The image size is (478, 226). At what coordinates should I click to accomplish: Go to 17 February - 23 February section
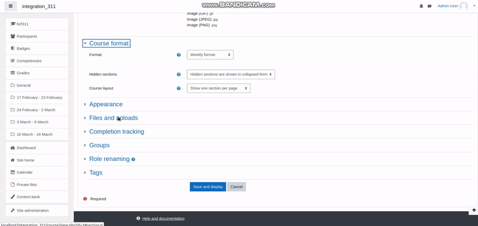coord(36,98)
